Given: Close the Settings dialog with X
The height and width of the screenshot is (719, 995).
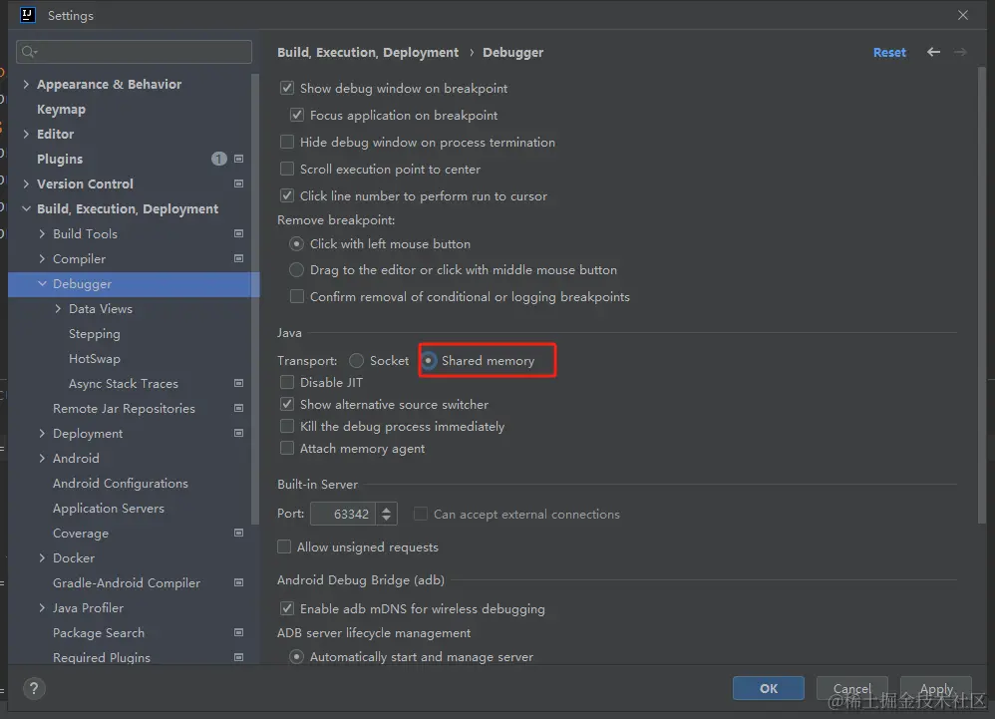Looking at the screenshot, I should coord(963,15).
